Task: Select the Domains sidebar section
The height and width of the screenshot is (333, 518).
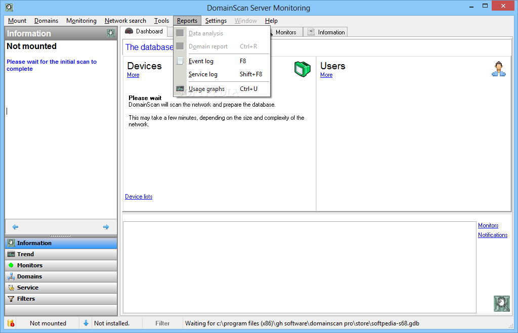Action: tap(61, 276)
